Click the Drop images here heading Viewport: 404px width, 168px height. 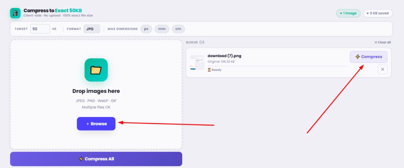click(96, 91)
